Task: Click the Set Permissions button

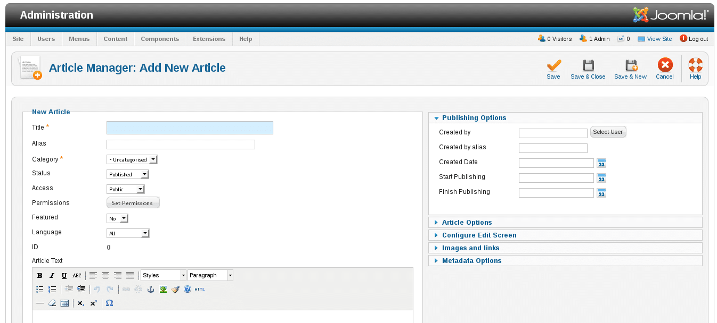Action: click(133, 203)
